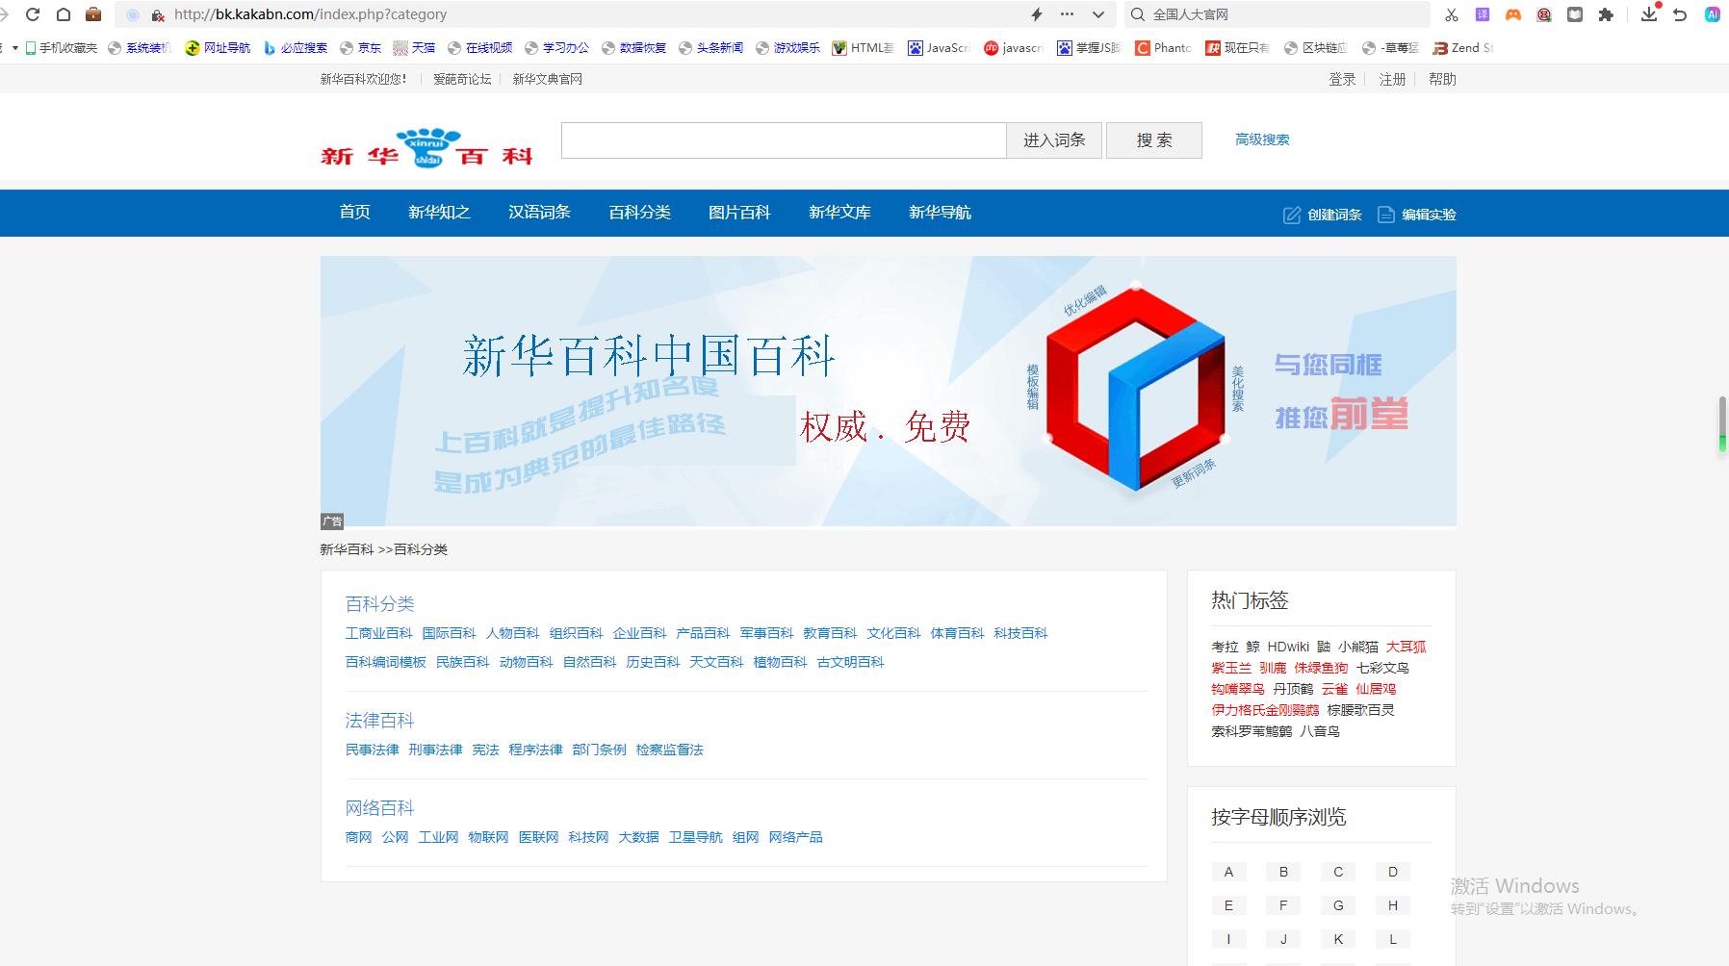Open the 爱葩奇论坛 link

[x=462, y=79]
